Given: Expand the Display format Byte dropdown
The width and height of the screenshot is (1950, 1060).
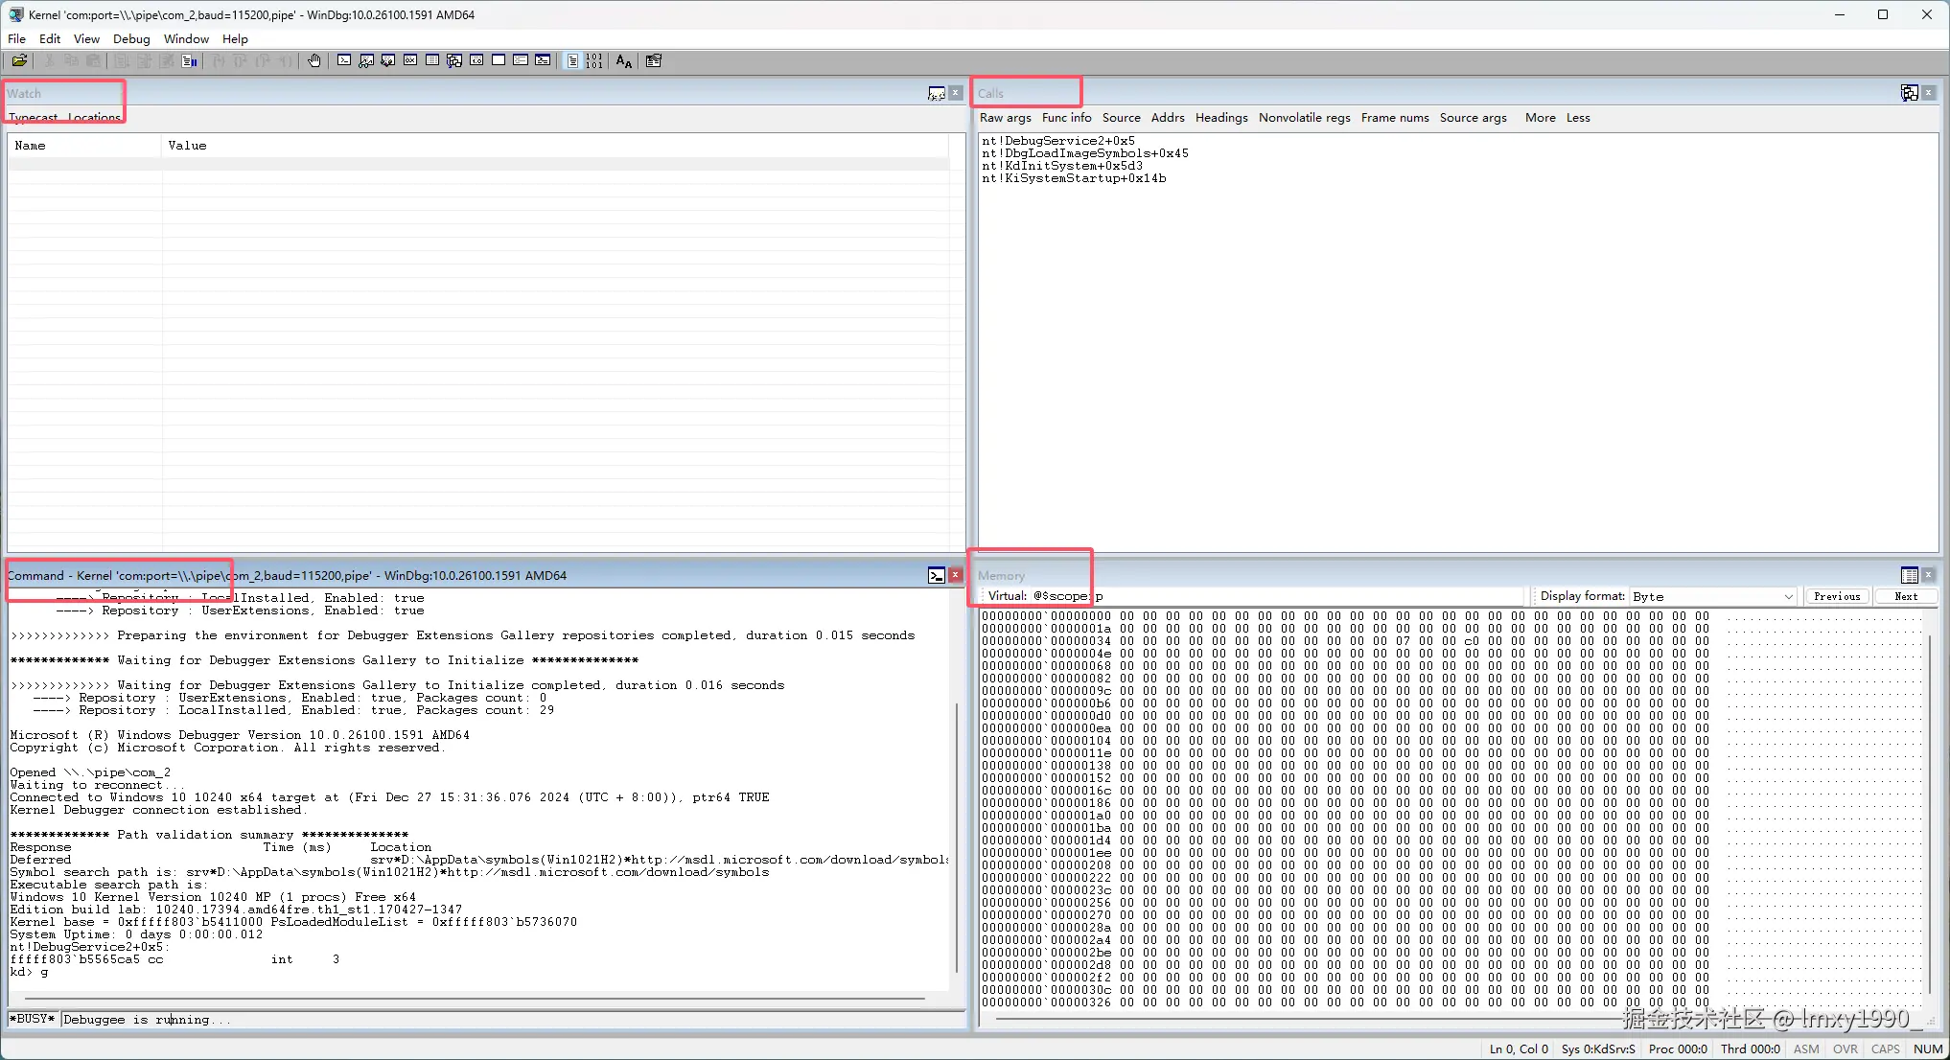Looking at the screenshot, I should click(1788, 596).
